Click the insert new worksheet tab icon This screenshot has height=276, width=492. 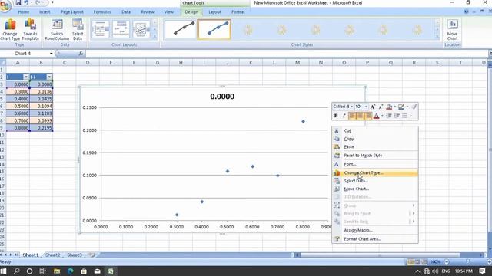coord(91,255)
